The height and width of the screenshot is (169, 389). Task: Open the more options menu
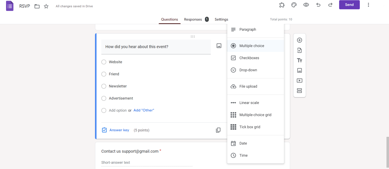point(368,5)
